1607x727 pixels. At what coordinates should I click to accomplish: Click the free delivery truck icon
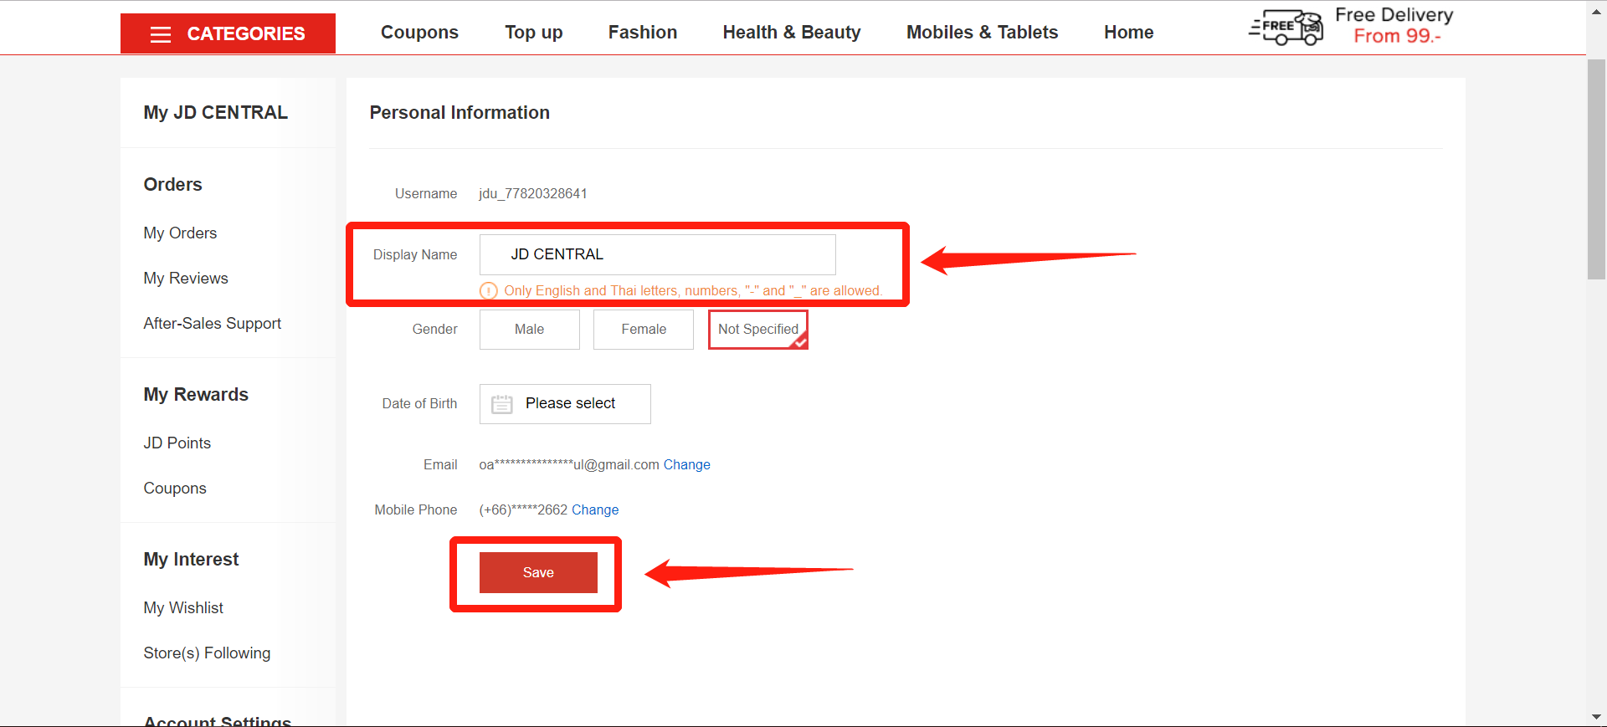(1286, 28)
